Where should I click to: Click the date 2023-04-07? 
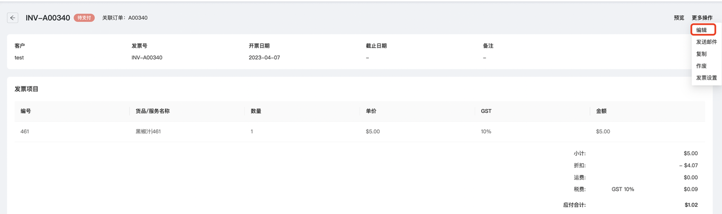pos(264,58)
